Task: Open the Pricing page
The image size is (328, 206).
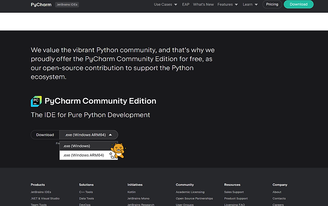Action: point(272,4)
